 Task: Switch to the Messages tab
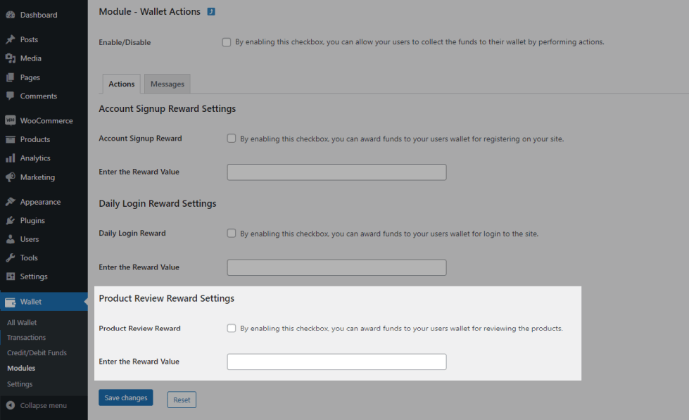[x=167, y=84]
